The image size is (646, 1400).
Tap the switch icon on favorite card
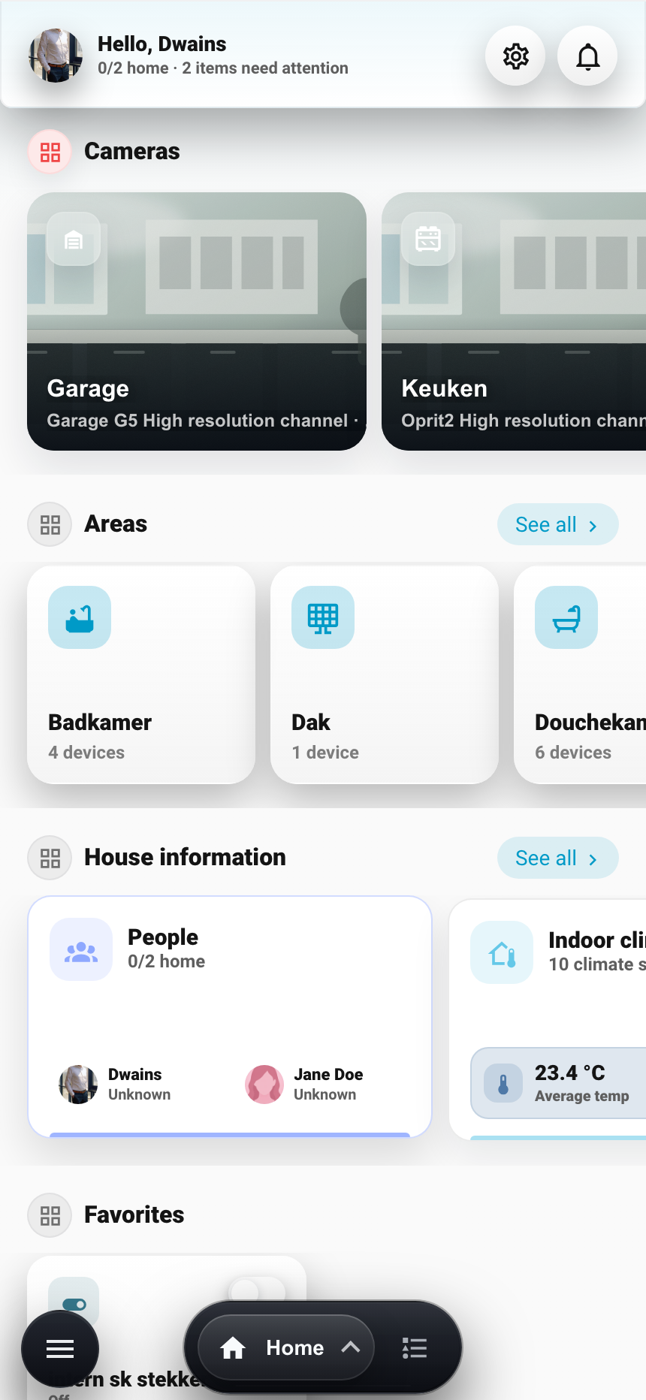tap(74, 1303)
